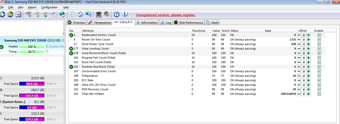Click the C: free space bar 90,6 GB
Screen dimensions: 340x124
pos(32,84)
